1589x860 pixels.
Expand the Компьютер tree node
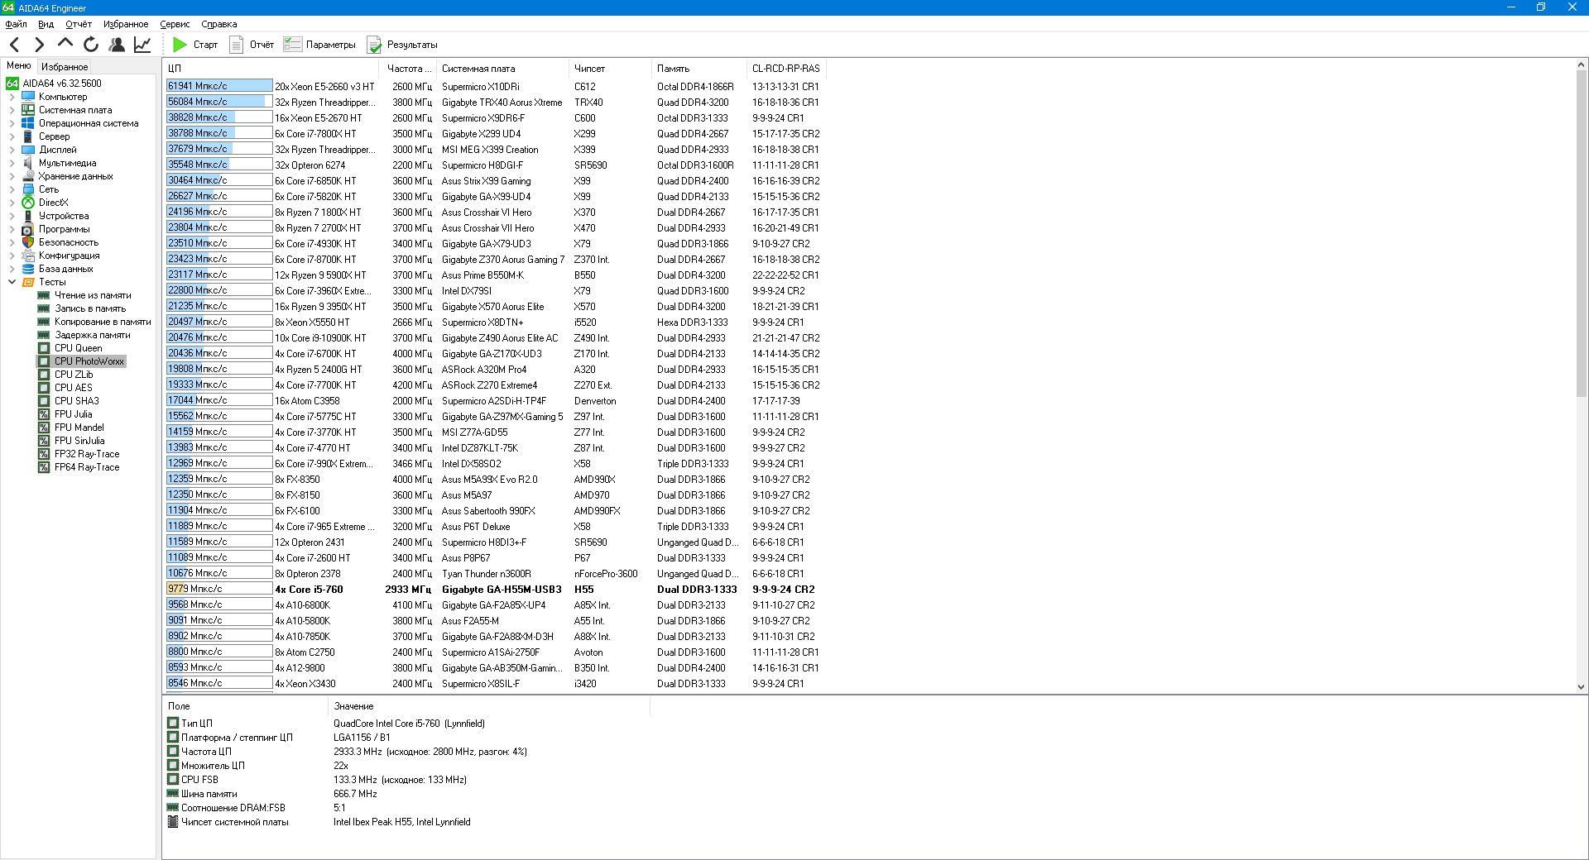click(x=12, y=97)
